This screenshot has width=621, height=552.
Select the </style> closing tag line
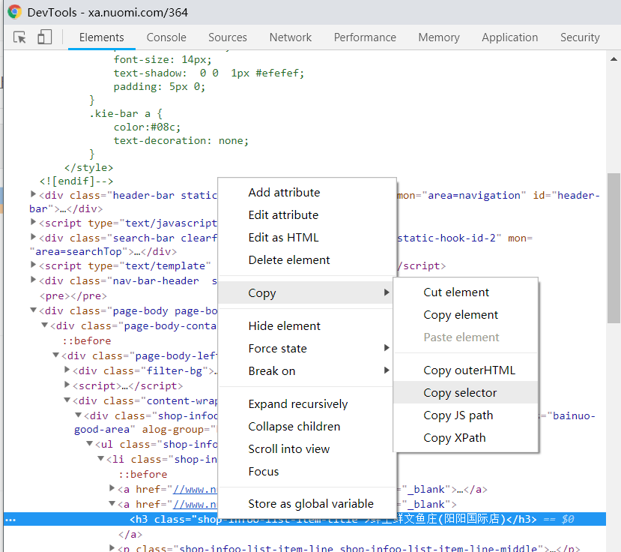[88, 168]
